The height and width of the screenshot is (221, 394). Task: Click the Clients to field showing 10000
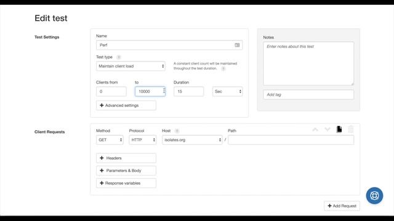[x=150, y=91]
